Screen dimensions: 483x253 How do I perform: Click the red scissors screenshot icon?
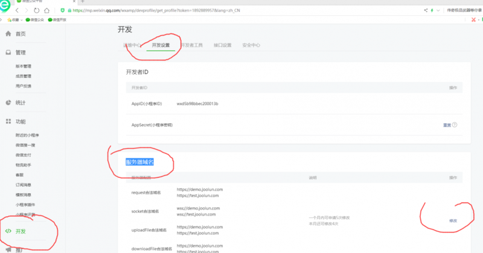[x=473, y=20]
